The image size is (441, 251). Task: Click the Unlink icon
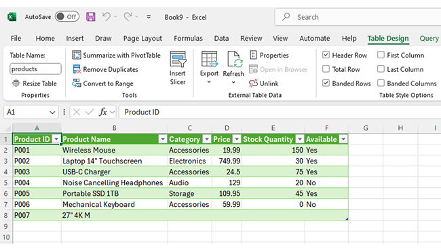(253, 83)
